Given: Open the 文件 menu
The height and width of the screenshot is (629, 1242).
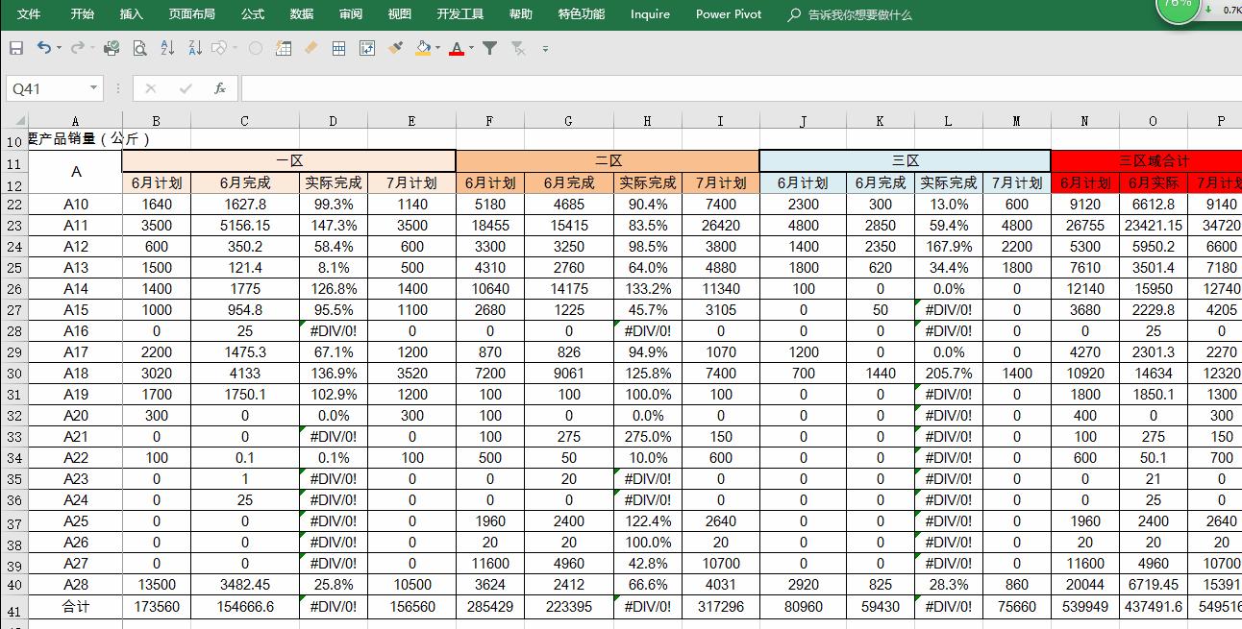Looking at the screenshot, I should pyautogui.click(x=29, y=14).
